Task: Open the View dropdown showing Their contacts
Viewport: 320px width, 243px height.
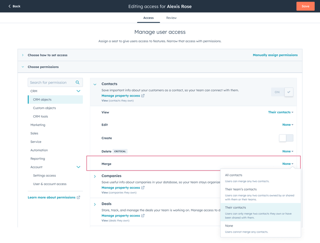Action: coord(280,112)
